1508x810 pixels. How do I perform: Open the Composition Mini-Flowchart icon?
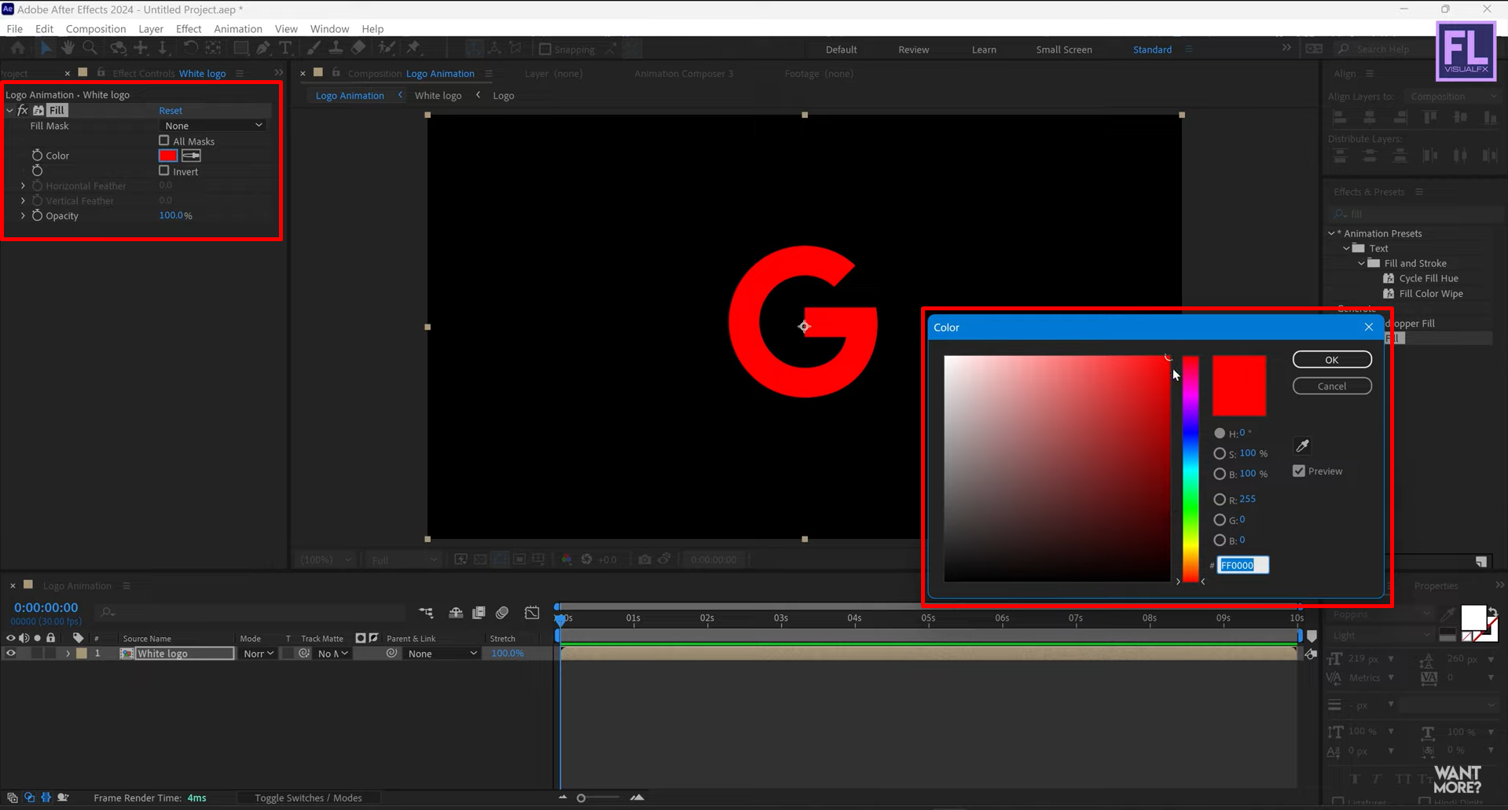tap(426, 613)
